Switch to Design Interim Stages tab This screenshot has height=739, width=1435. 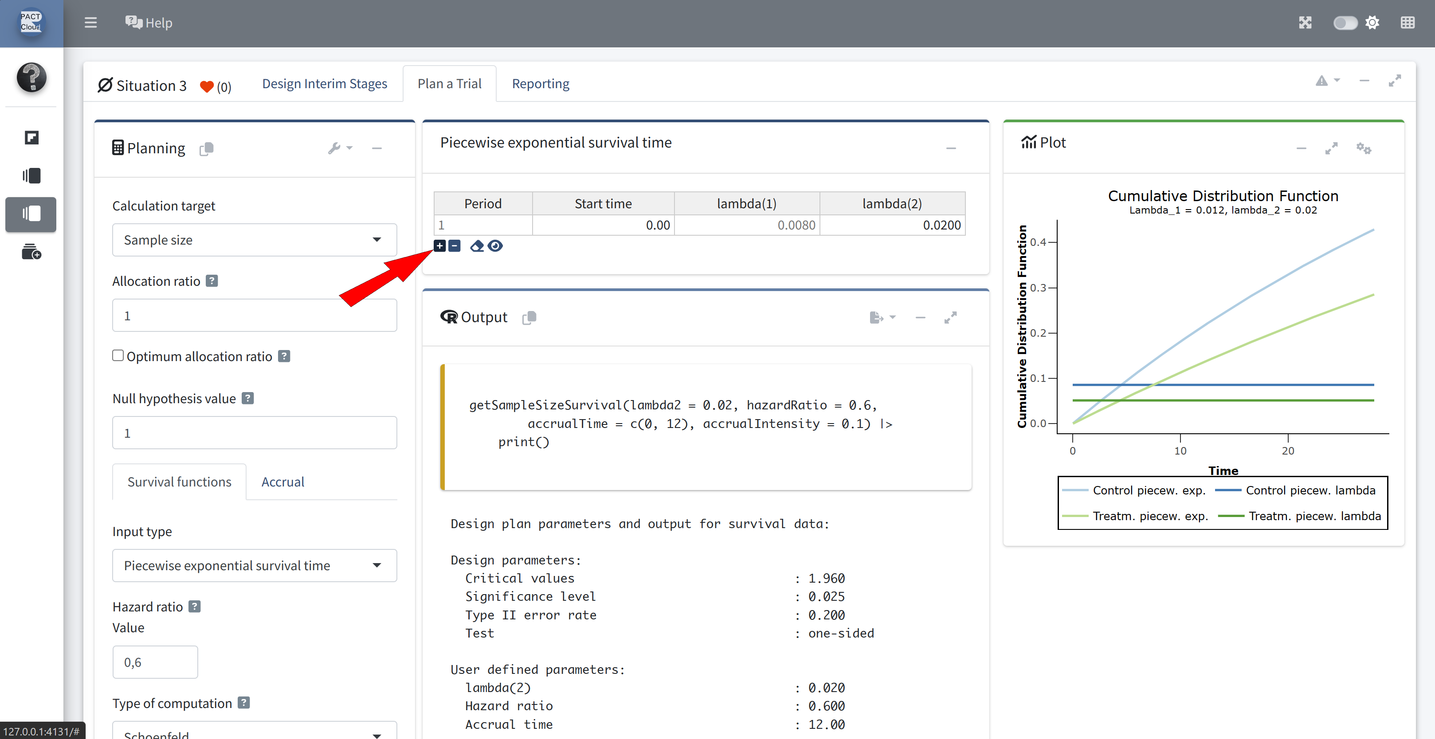click(324, 83)
